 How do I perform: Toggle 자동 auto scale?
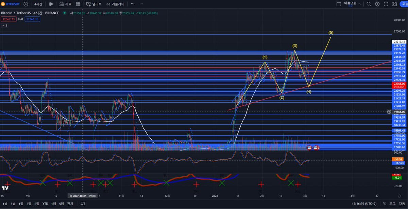coord(402,204)
